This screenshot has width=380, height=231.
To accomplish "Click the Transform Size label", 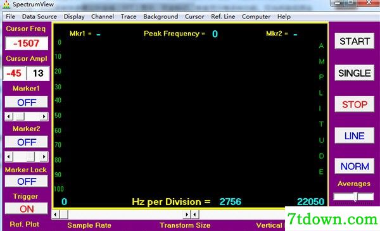I will (185, 225).
